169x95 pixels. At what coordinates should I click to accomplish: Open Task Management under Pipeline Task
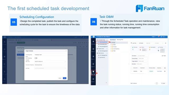[103, 51]
